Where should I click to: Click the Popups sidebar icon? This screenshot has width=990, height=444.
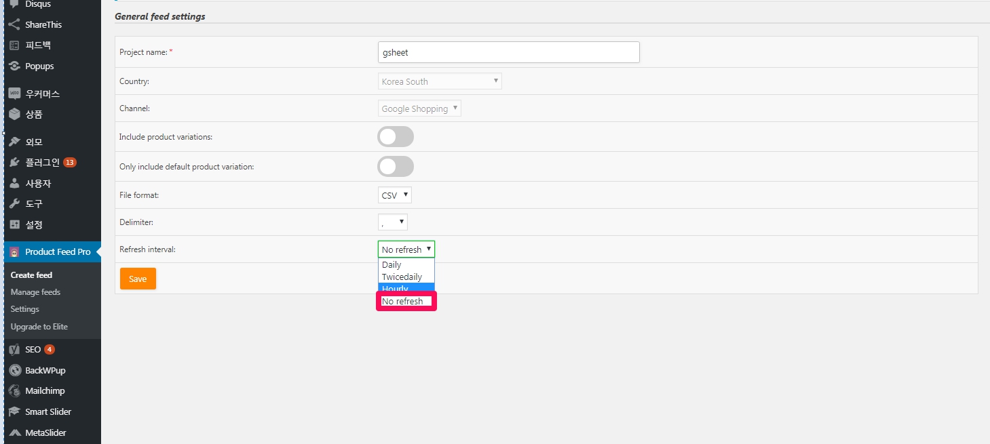point(14,66)
